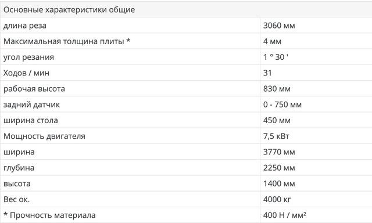Select the 'Ходов / мин' label

tap(26, 73)
